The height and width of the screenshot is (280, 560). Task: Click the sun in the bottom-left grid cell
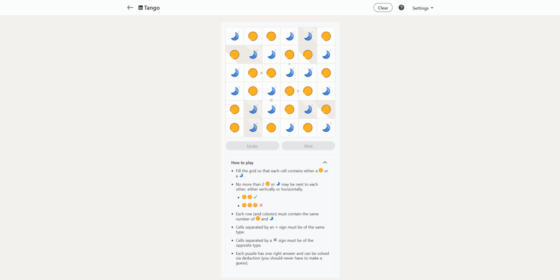tap(235, 127)
